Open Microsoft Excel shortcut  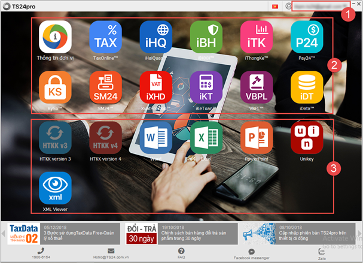pyautogui.click(x=206, y=138)
